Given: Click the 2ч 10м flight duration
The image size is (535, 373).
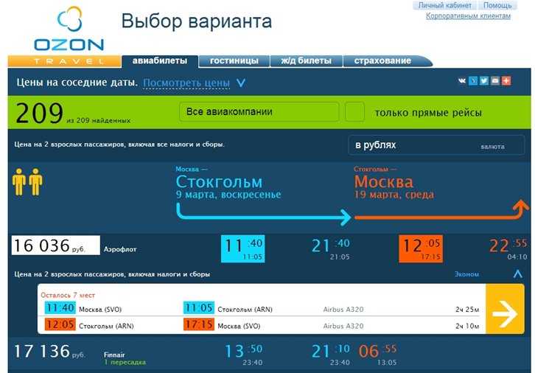Looking at the screenshot, I should (x=467, y=326).
